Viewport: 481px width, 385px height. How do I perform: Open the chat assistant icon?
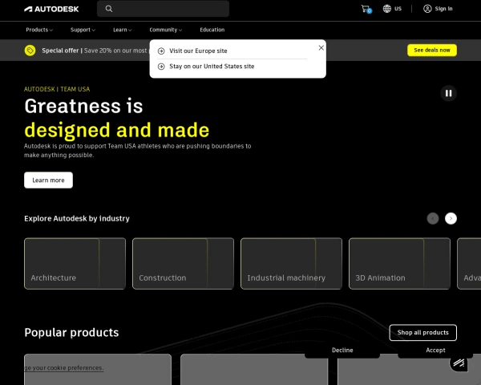[x=459, y=364]
